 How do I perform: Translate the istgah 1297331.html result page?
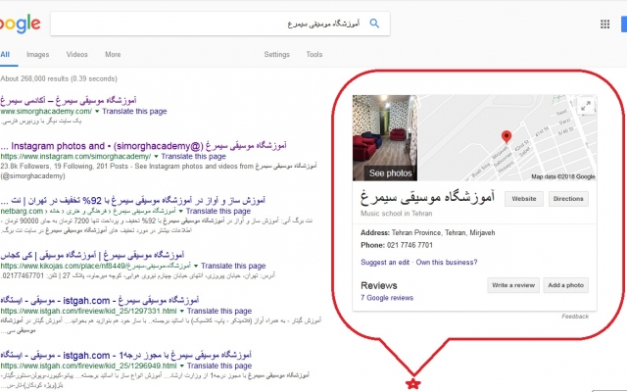(x=219, y=311)
